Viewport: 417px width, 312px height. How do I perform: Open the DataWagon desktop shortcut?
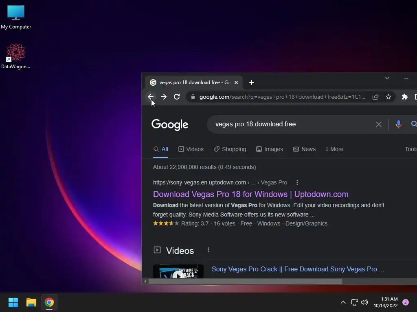click(16, 56)
